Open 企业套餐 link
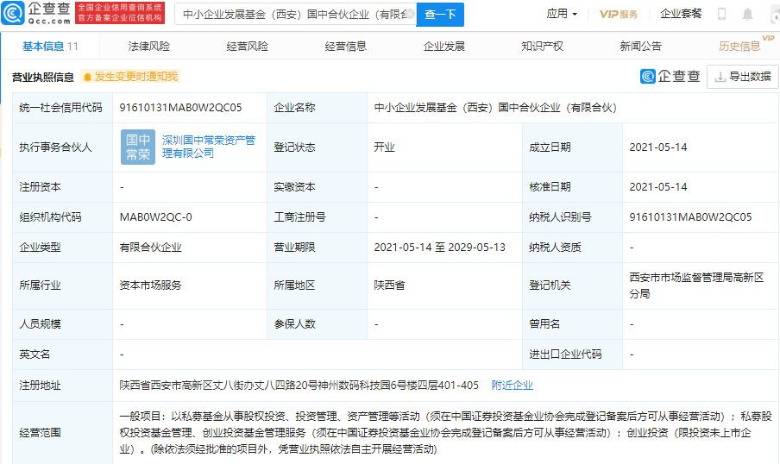780x464 pixels. [681, 14]
